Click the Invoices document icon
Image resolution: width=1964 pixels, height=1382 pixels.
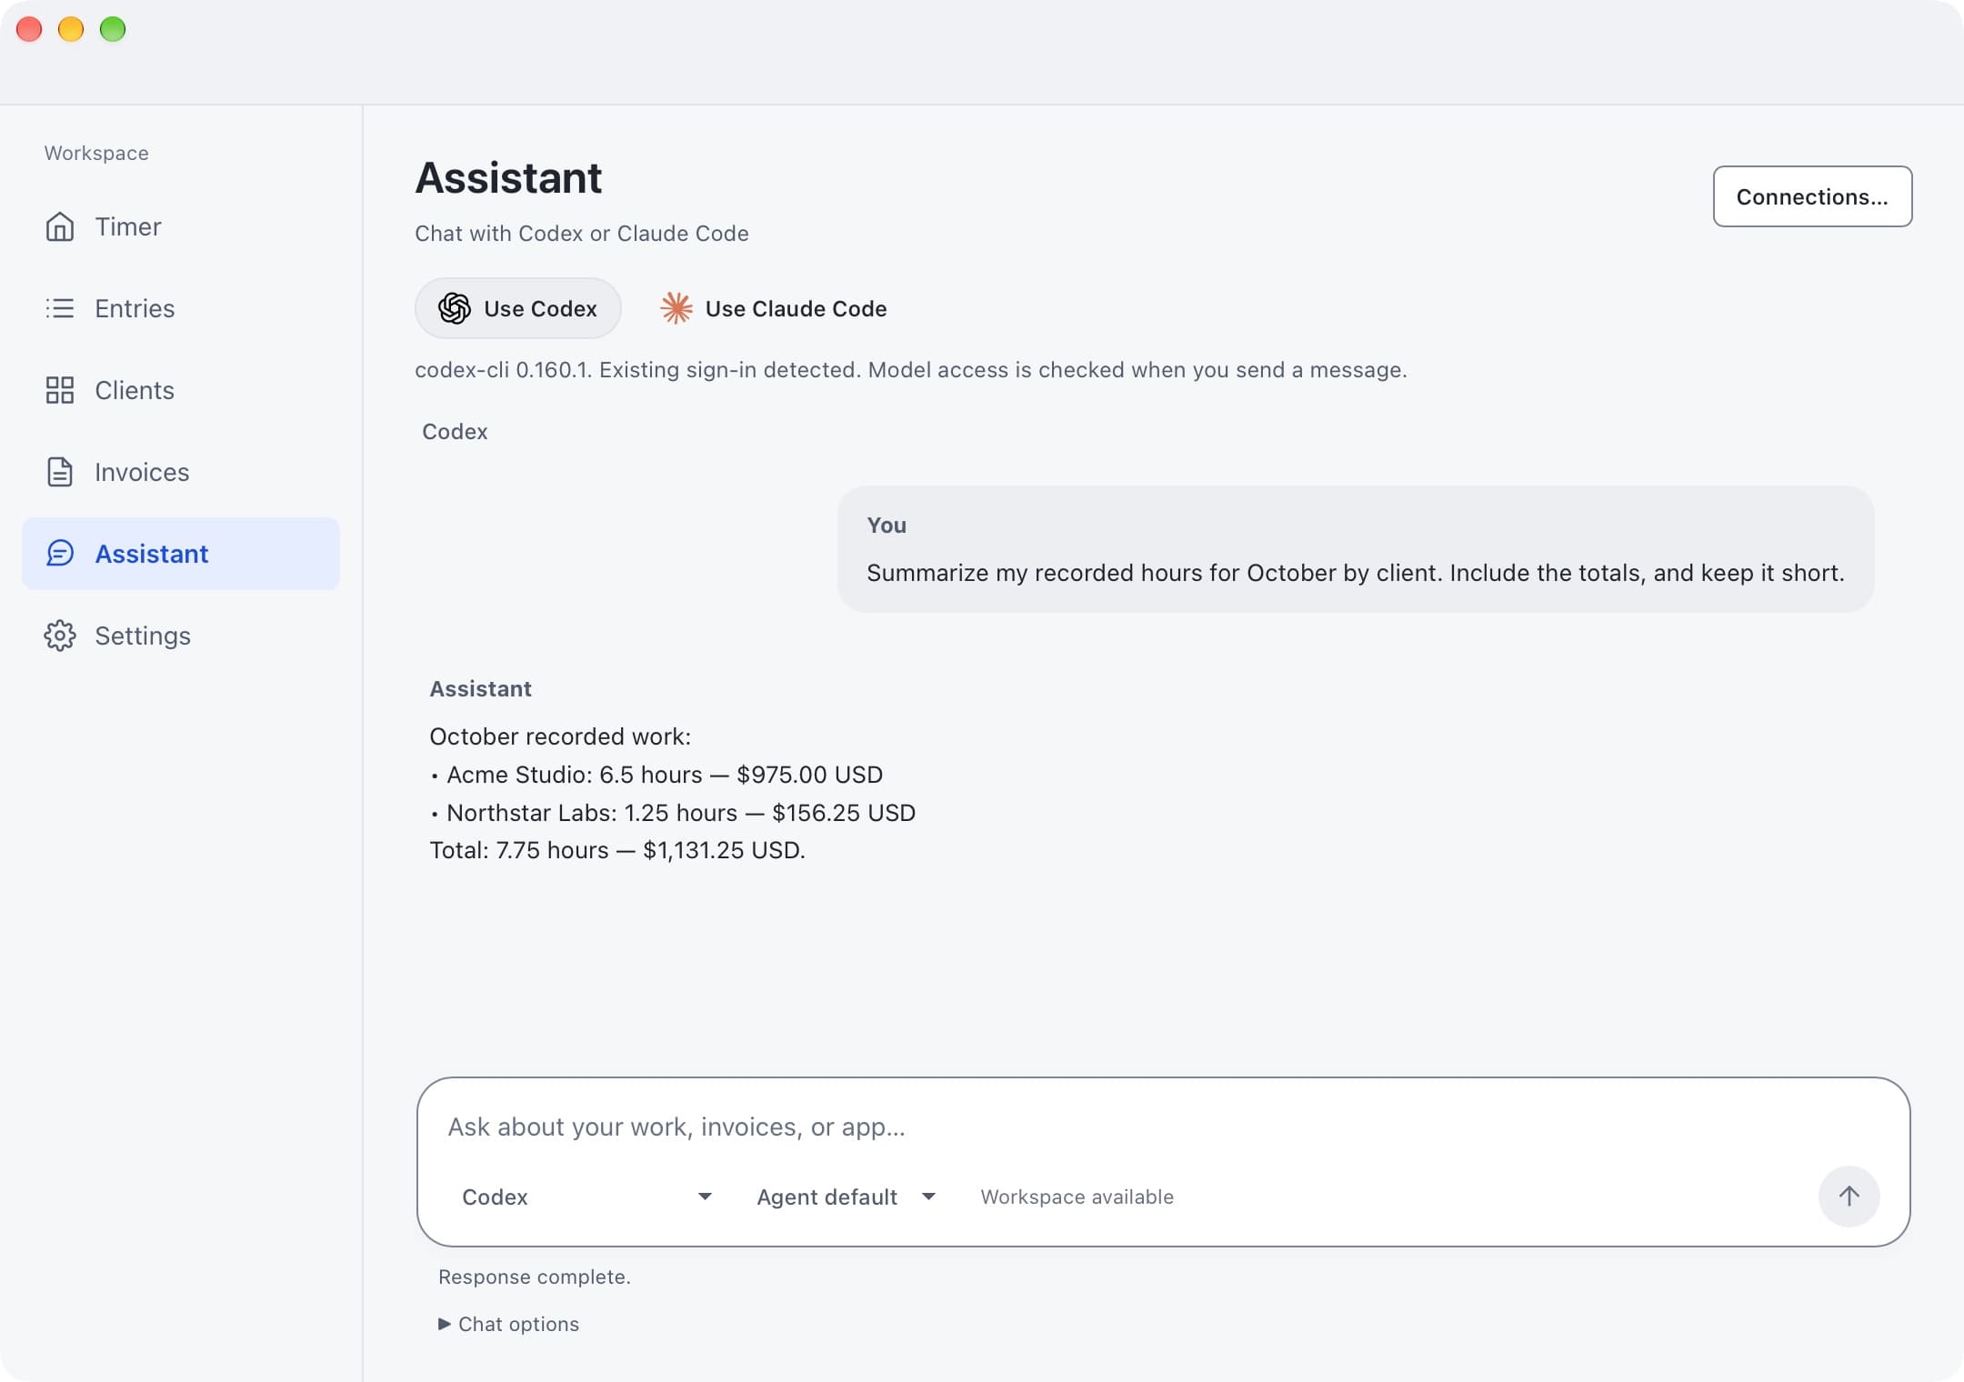[x=60, y=472]
